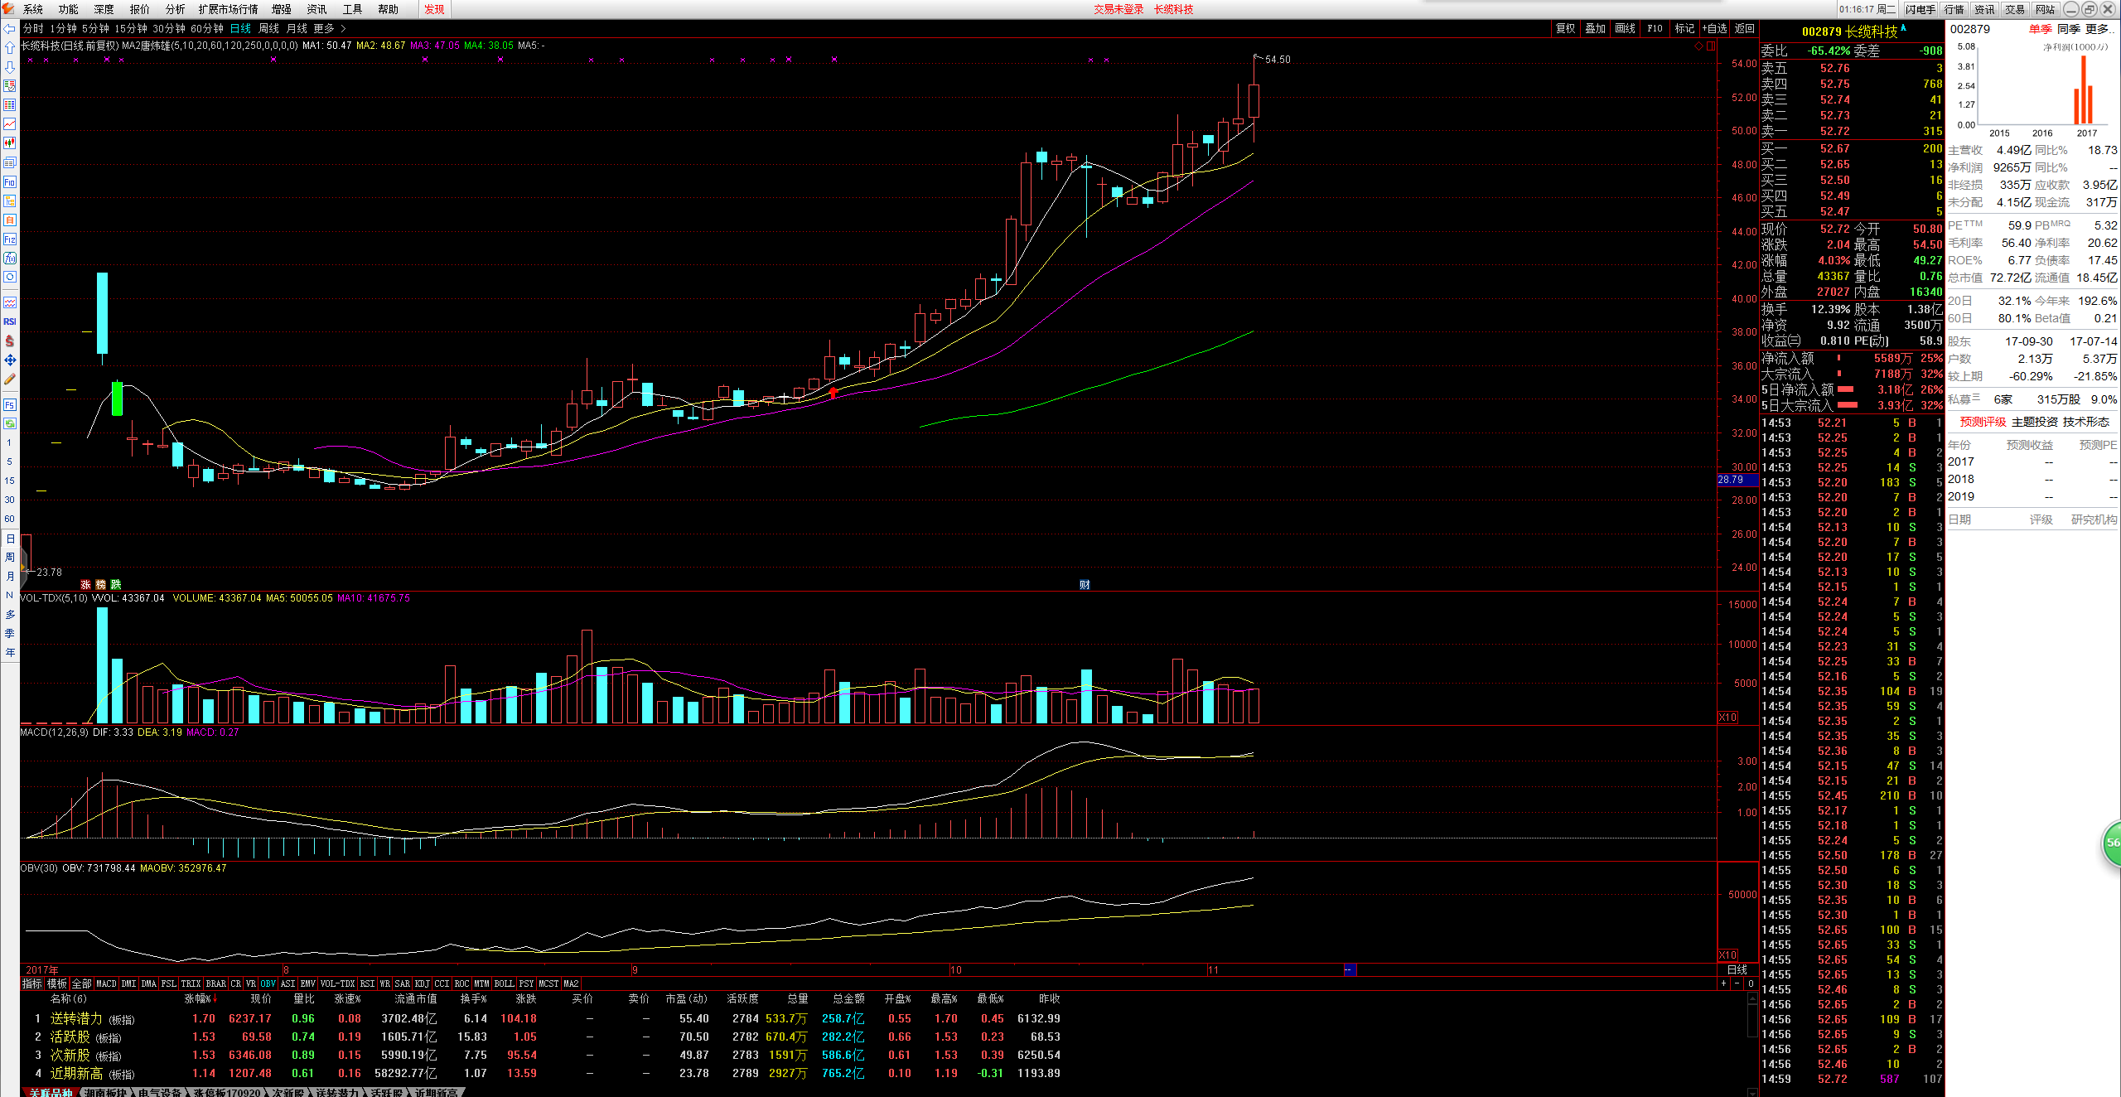Expand 更多 periods dropdown
Image resolution: width=2121 pixels, height=1097 pixels.
324,29
